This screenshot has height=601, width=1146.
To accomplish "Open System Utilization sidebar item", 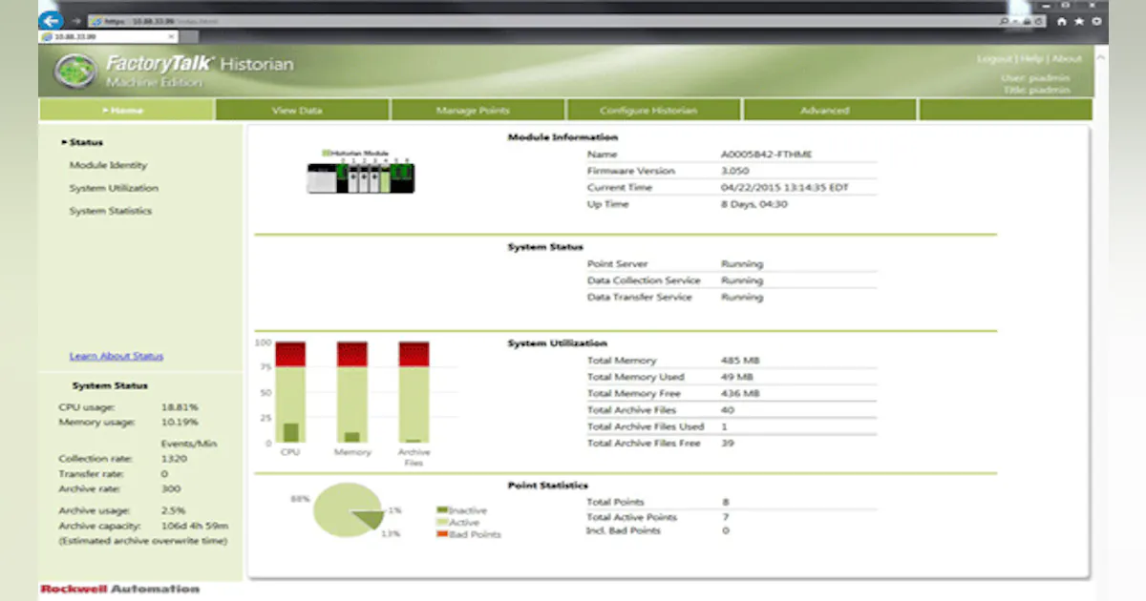I will tap(114, 189).
